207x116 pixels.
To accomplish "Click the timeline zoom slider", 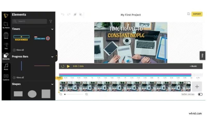I will click(x=73, y=94).
